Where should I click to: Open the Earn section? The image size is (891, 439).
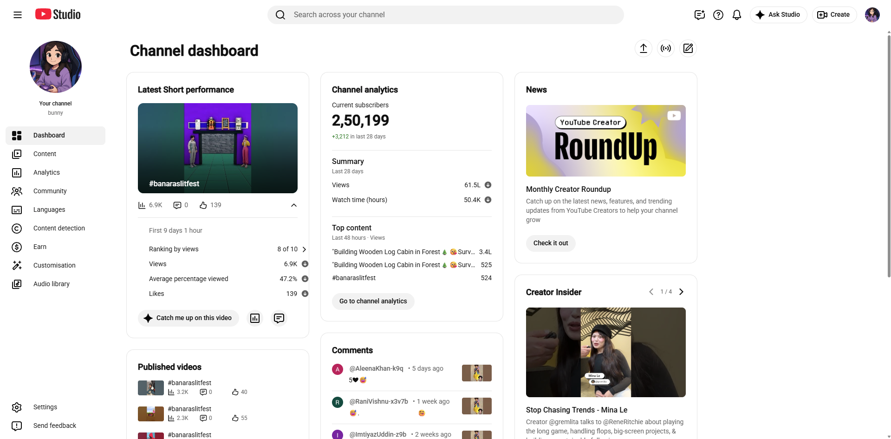(x=56, y=247)
